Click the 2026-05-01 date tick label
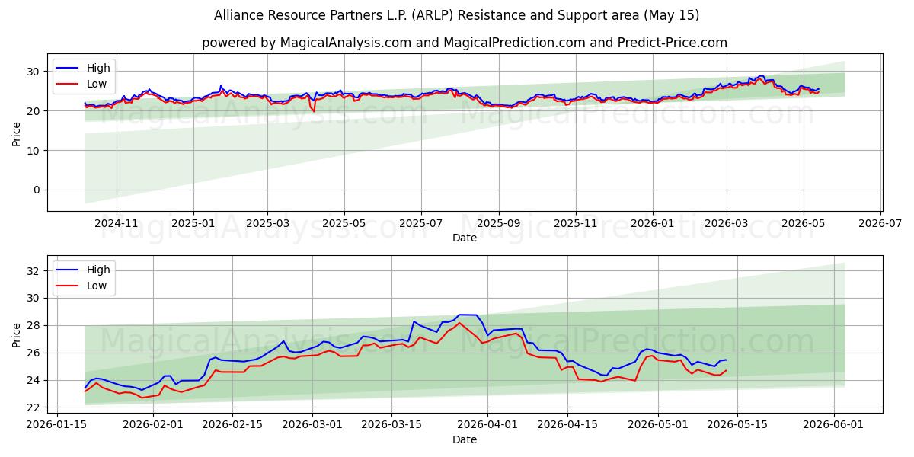This screenshot has width=914, height=457. [x=657, y=425]
